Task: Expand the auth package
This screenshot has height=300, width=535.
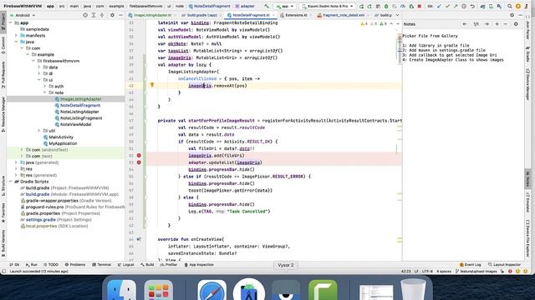Action: pos(44,87)
